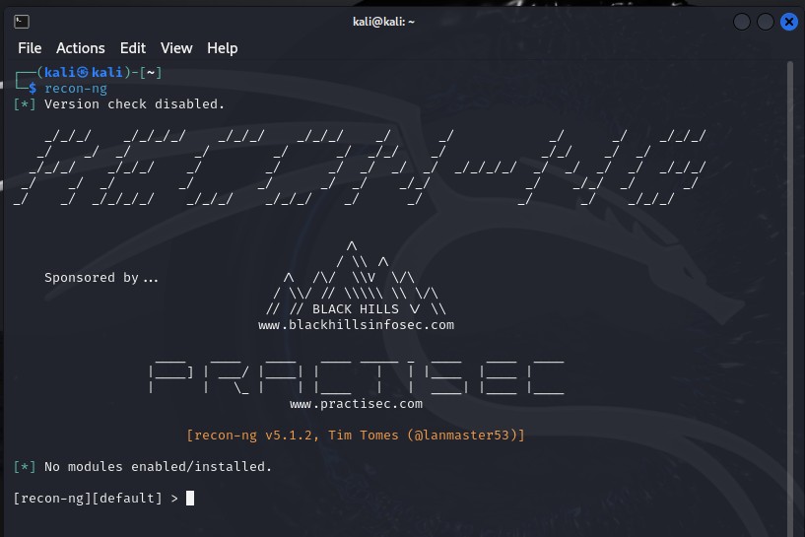805x537 pixels.
Task: Click the terminal vertical scrollbar
Action: pyautogui.click(x=790, y=298)
